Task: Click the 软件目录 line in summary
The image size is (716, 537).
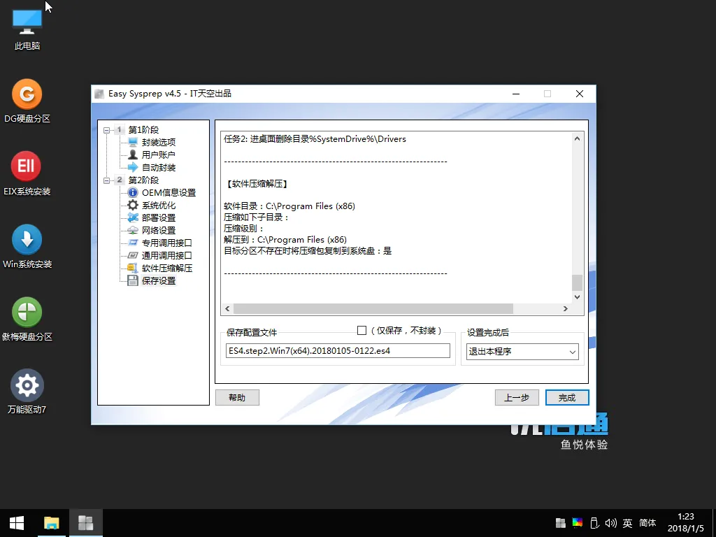Action: [x=289, y=206]
